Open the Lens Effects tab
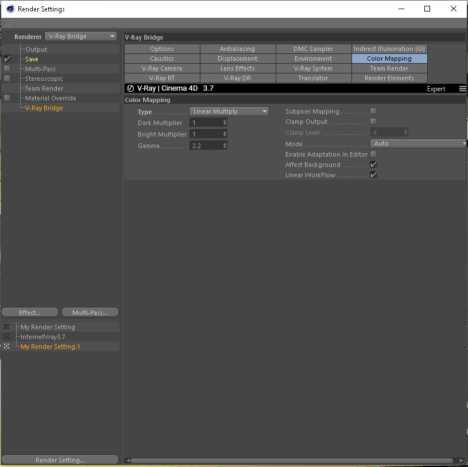468x467 pixels. (238, 68)
